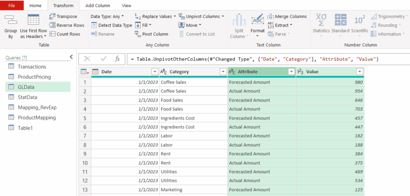
Task: Open the Attribute column filter dropdown
Action: click(291, 72)
